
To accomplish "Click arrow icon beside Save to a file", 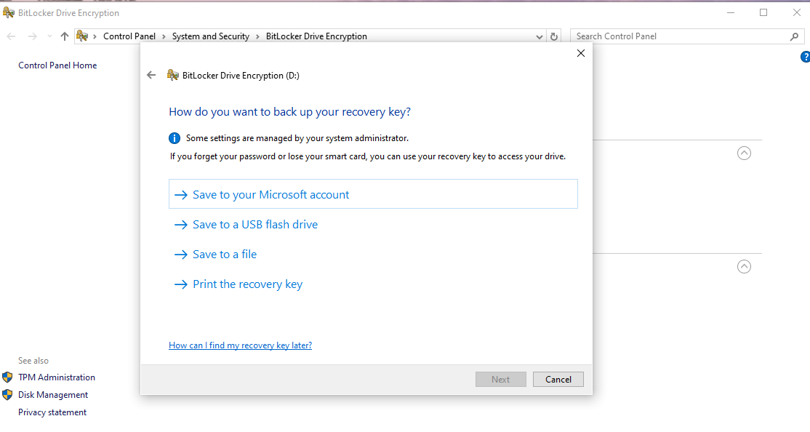I will pyautogui.click(x=181, y=255).
